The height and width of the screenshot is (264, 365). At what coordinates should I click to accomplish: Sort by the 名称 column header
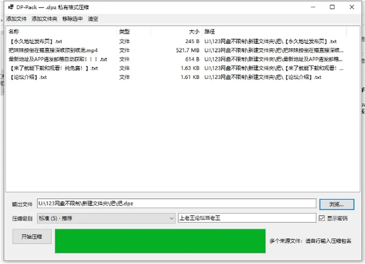point(61,32)
